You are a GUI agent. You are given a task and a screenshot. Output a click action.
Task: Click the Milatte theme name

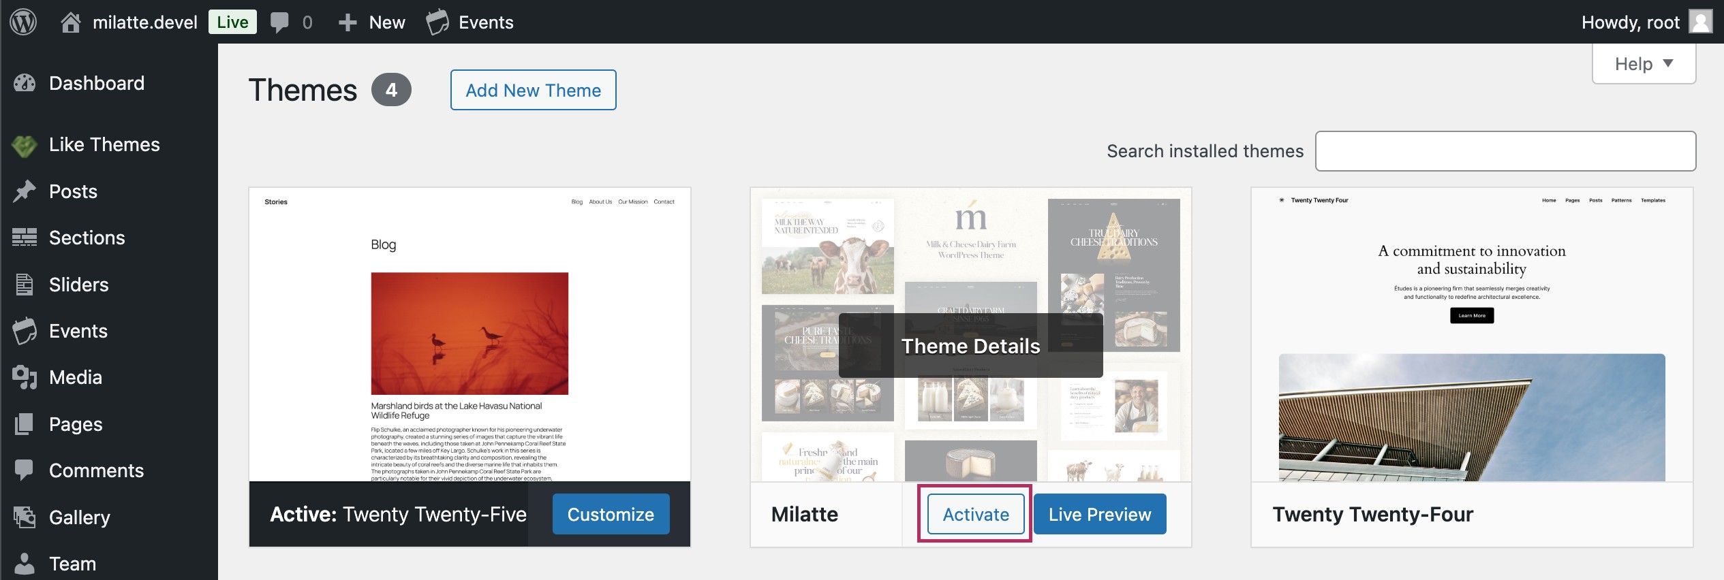[804, 514]
